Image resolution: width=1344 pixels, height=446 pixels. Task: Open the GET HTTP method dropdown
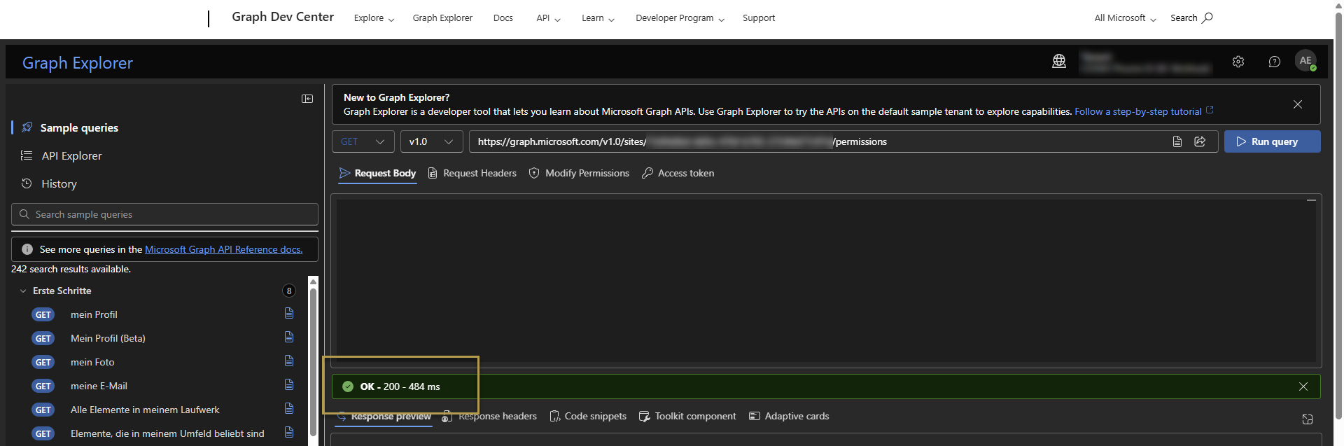(x=363, y=141)
